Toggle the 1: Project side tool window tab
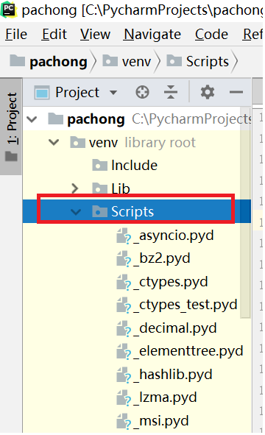Viewport: 265px width, 435px height. 11,119
